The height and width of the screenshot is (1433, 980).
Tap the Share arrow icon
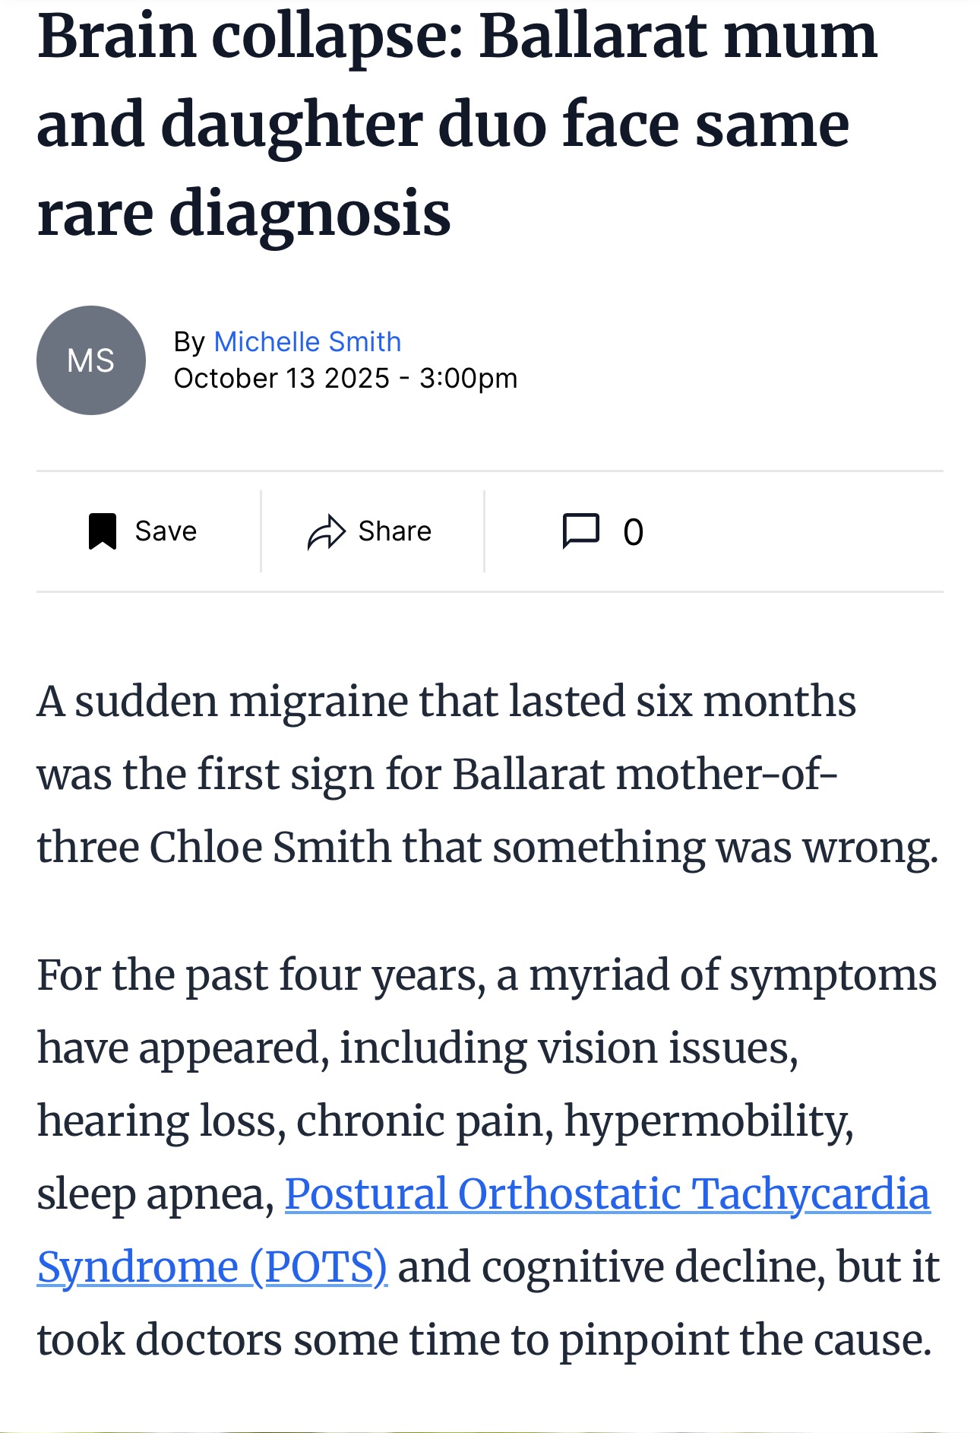coord(326,531)
